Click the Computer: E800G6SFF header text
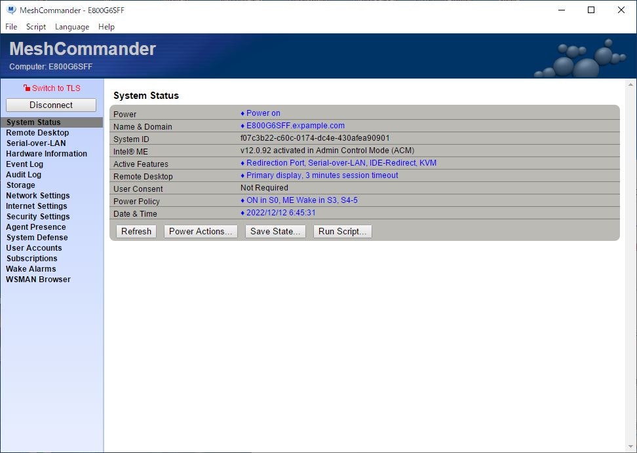The image size is (637, 453). pos(50,67)
